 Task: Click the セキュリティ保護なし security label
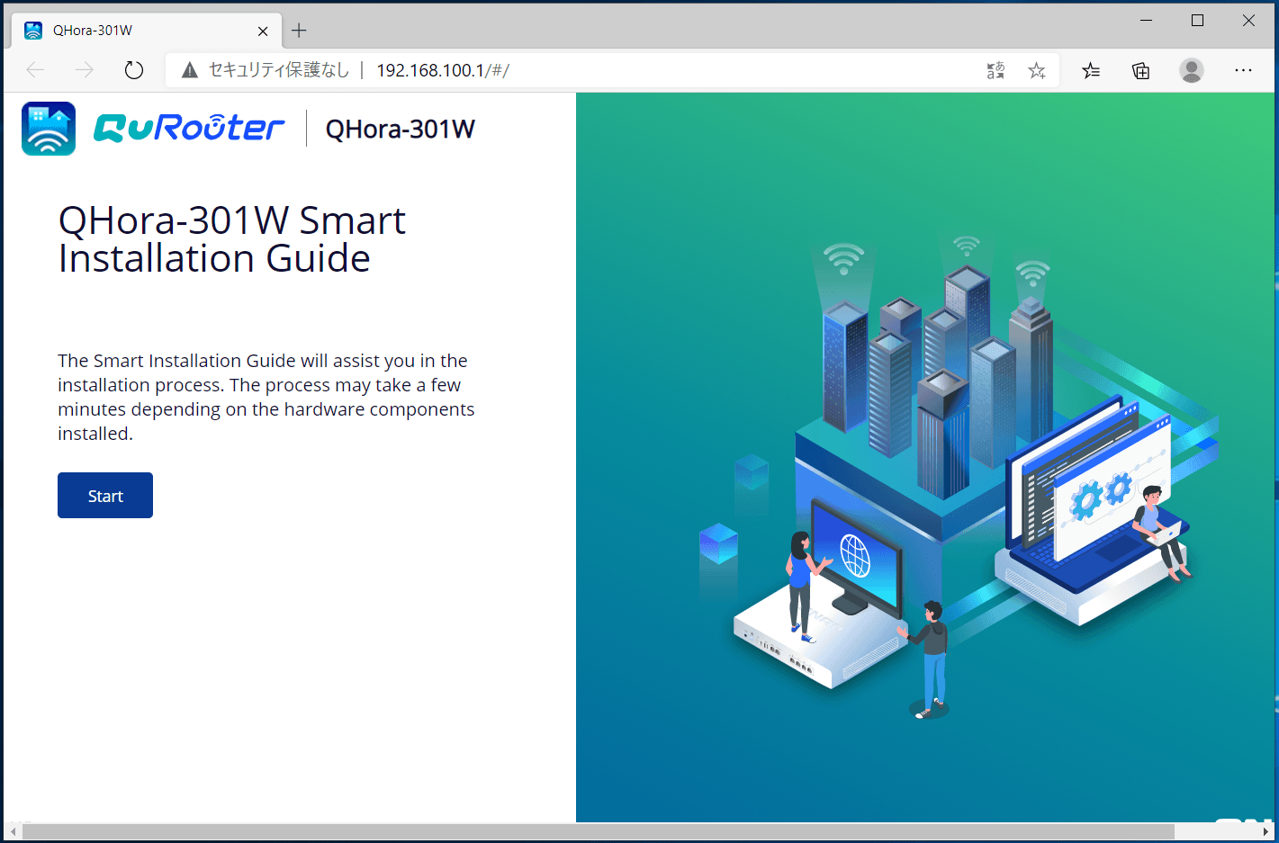pos(279,70)
